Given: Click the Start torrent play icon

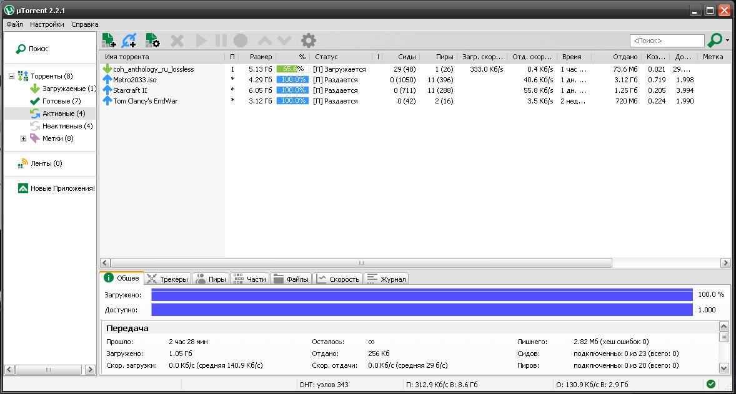Looking at the screenshot, I should [201, 41].
